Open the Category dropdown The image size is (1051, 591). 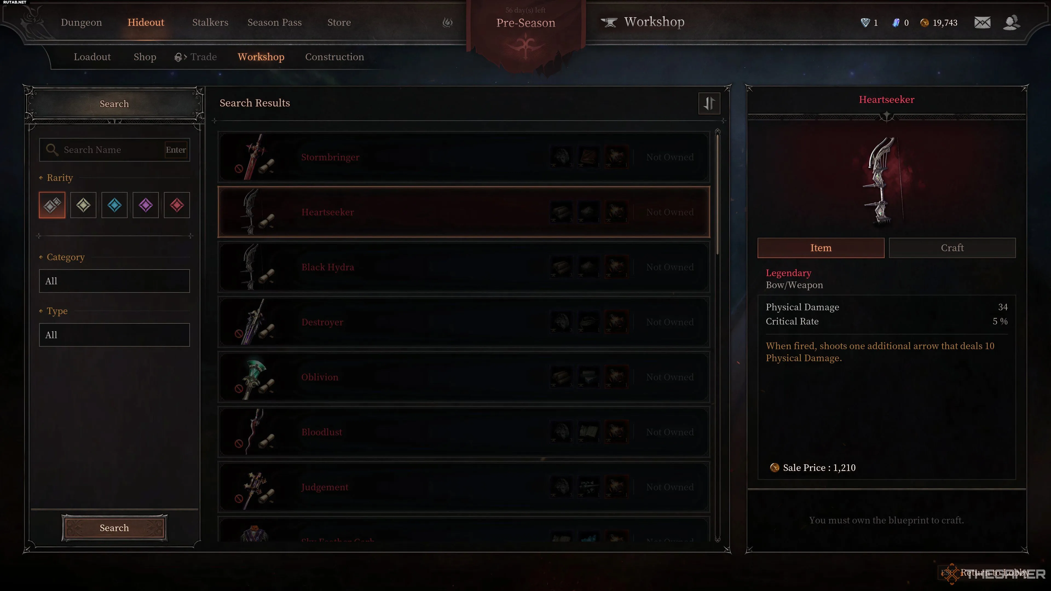114,281
